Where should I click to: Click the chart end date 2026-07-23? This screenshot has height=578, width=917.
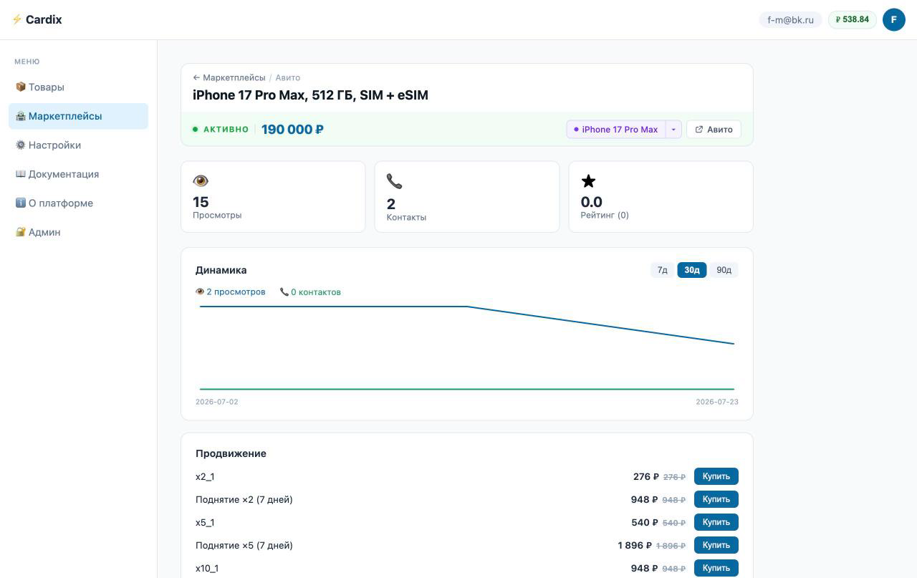pyautogui.click(x=717, y=402)
